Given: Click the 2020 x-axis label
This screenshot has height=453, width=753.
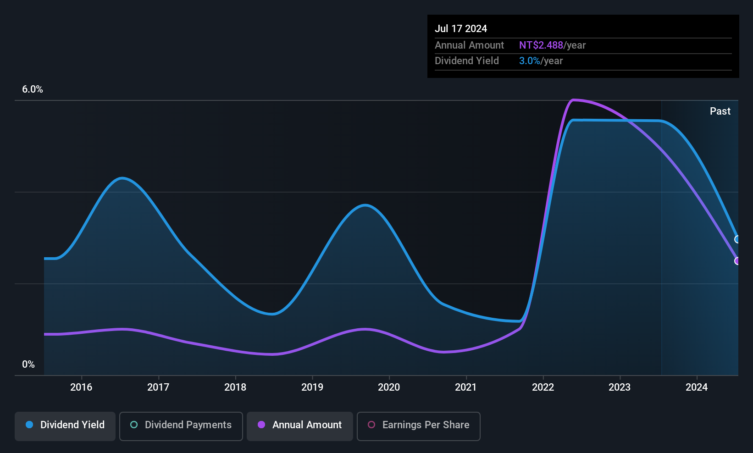Looking at the screenshot, I should [389, 387].
